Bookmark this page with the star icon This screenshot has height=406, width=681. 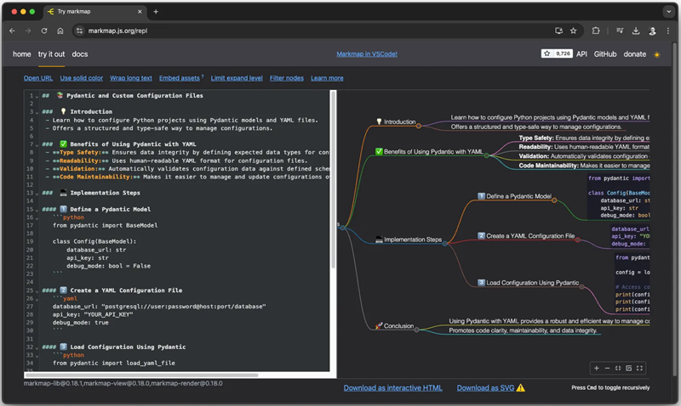click(573, 31)
